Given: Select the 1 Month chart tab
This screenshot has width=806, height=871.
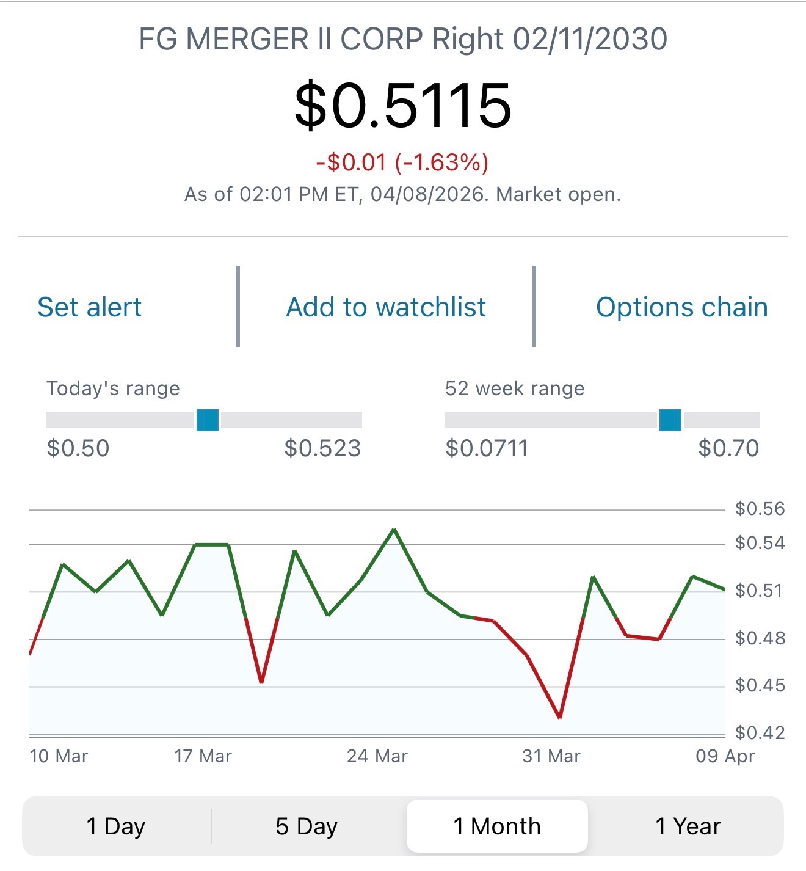Looking at the screenshot, I should coord(497,826).
